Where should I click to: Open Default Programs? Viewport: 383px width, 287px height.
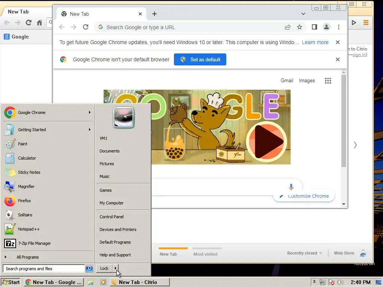click(x=115, y=242)
